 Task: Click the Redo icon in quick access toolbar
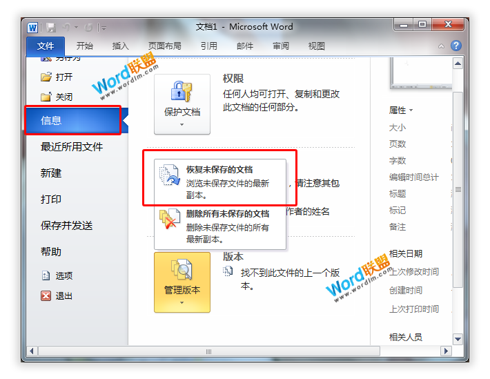point(89,28)
